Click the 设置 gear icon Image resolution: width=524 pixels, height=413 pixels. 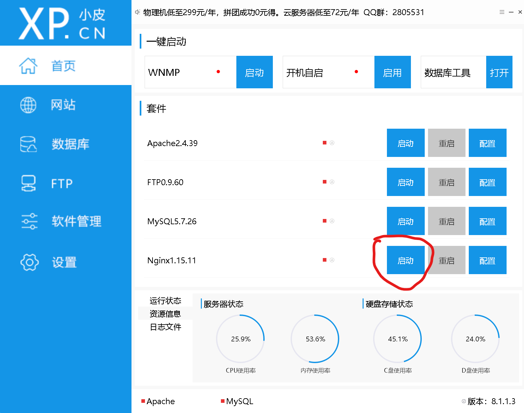[30, 262]
